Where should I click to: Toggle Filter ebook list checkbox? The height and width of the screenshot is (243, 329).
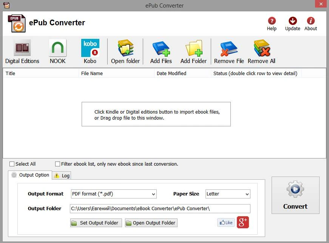click(57, 164)
